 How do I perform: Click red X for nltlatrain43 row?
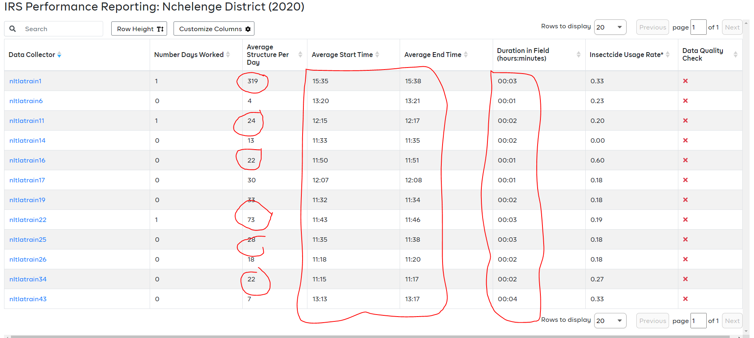[x=685, y=299]
